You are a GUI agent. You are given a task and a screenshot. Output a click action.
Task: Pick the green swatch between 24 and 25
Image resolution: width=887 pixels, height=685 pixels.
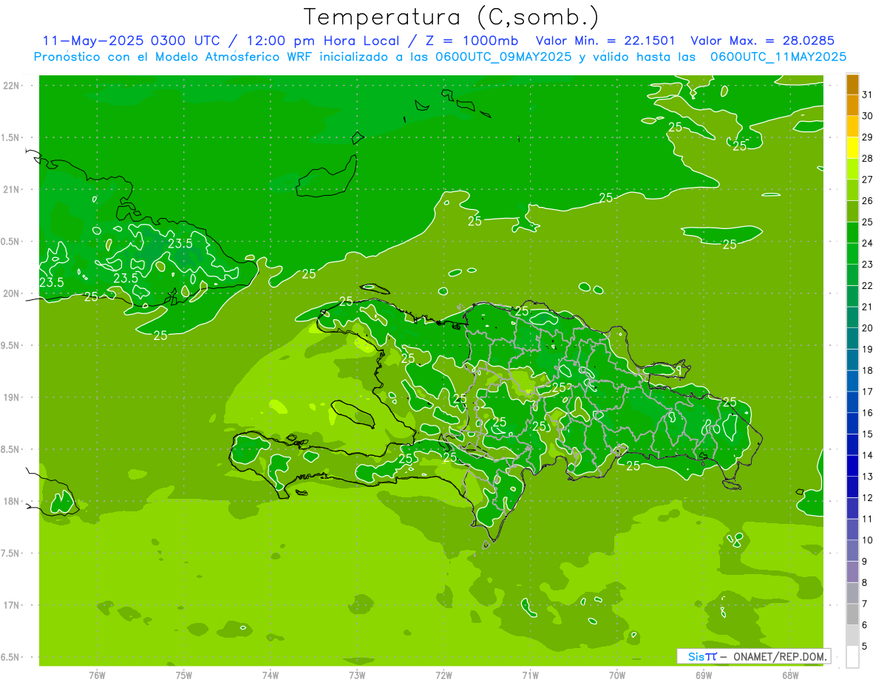click(852, 234)
